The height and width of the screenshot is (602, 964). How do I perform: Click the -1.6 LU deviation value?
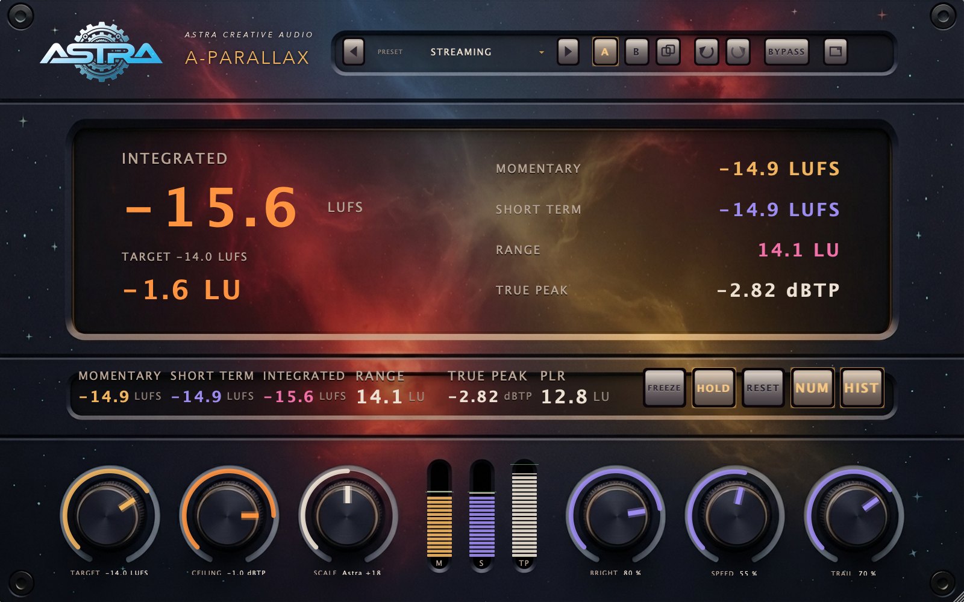182,290
